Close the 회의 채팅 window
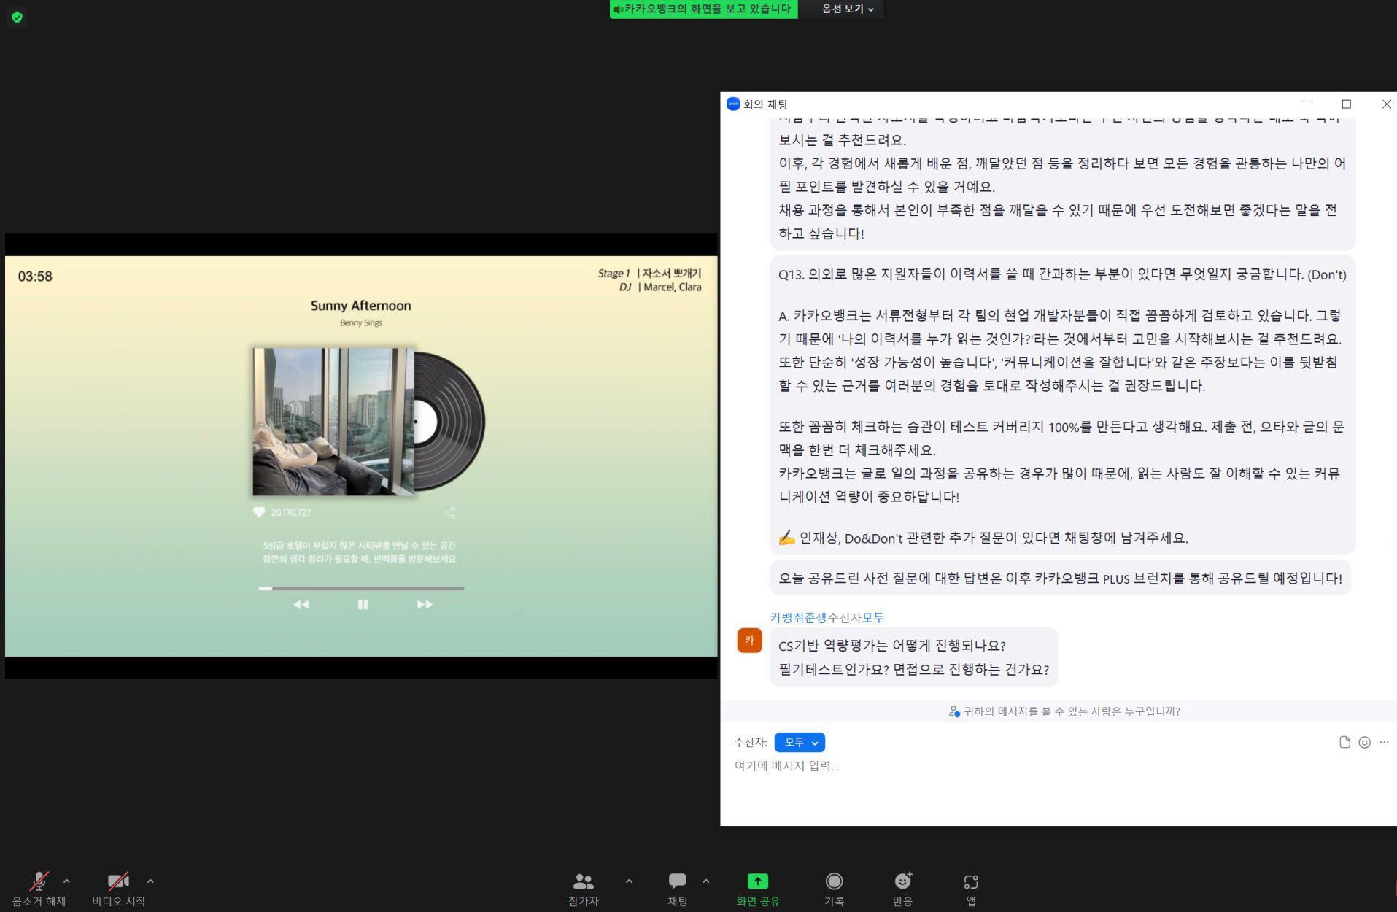Image resolution: width=1397 pixels, height=912 pixels. (1386, 104)
